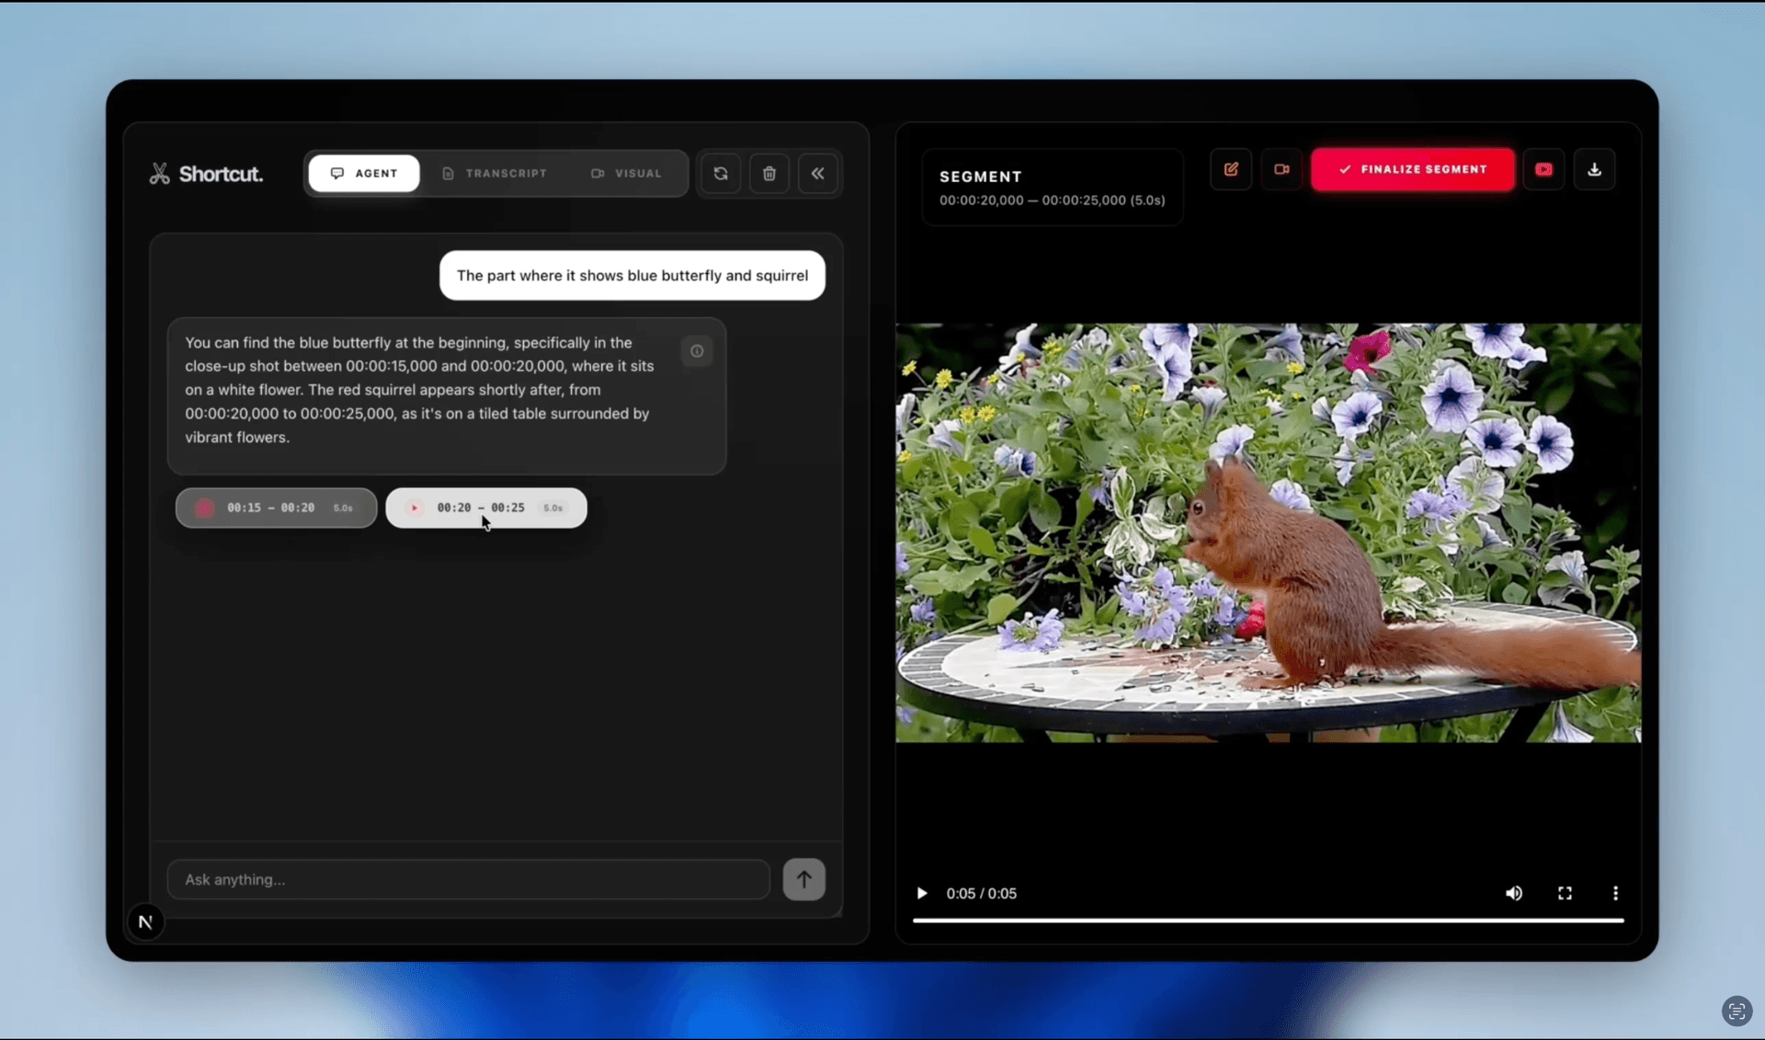This screenshot has width=1765, height=1040.
Task: Click Finalize Segment button
Action: click(1412, 169)
